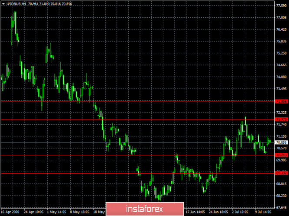
Task: Click the 68.230 price scale label
Action: click(x=281, y=196)
